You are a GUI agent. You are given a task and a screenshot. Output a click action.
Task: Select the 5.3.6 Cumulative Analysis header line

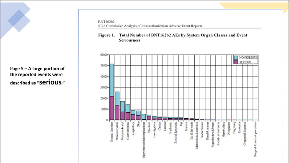pyautogui.click(x=150, y=26)
